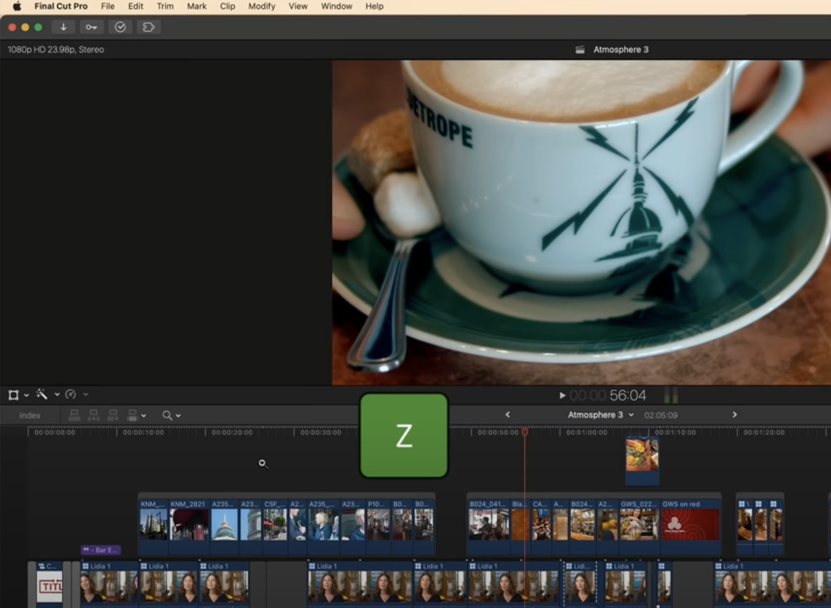The image size is (831, 608).
Task: Open the Apple menu
Action: pos(16,6)
